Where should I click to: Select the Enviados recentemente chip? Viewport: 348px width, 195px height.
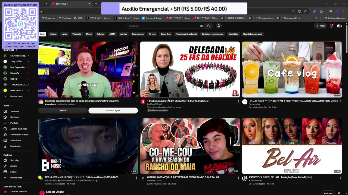point(213,34)
